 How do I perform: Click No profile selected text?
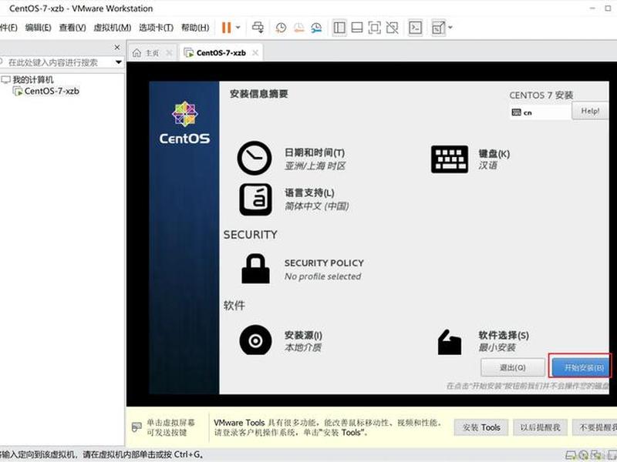pyautogui.click(x=322, y=276)
